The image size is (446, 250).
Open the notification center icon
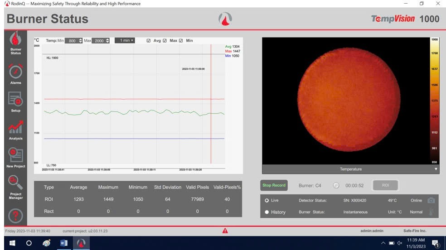[x=435, y=243]
